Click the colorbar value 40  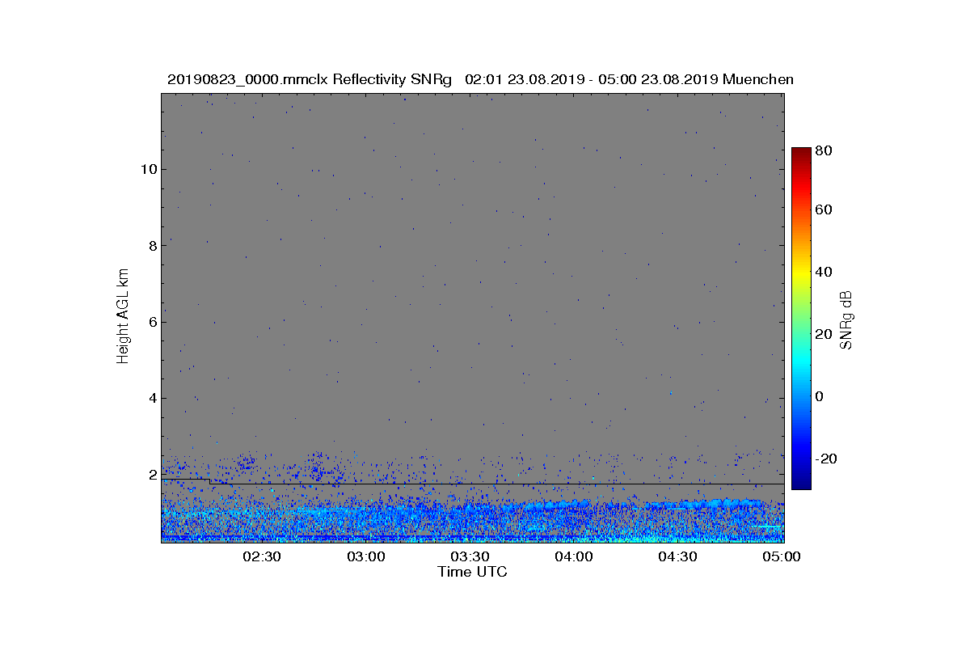824,272
